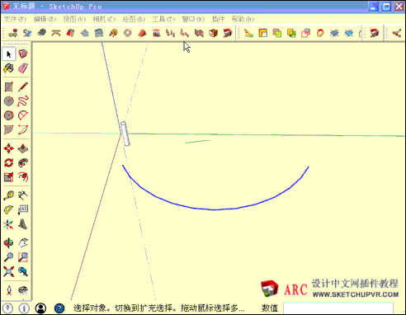The height and width of the screenshot is (315, 406).
Task: Activate the Look Around eye tool
Action: pos(23,290)
